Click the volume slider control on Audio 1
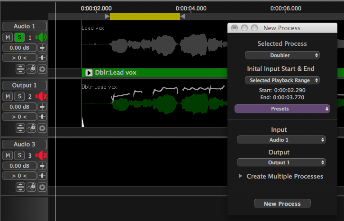 pos(43,48)
